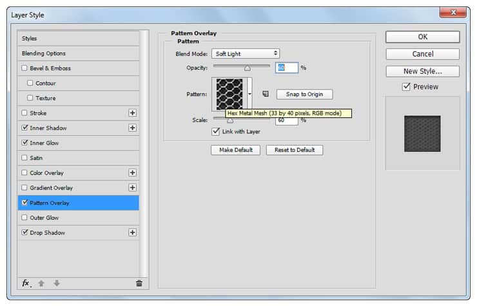
Task: Enable the Outer Glow checkbox
Action: pos(24,218)
